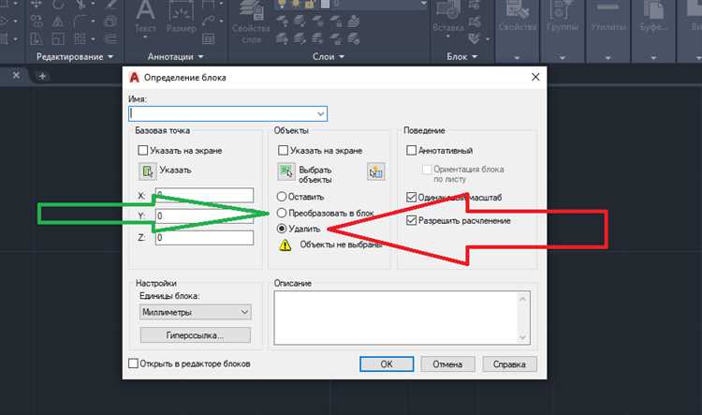Screen dimensions: 702x415
Task: Select the Размер dimension tool in ribbon
Action: tap(182, 18)
